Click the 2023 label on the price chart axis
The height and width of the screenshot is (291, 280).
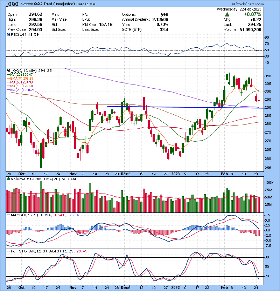[175, 174]
